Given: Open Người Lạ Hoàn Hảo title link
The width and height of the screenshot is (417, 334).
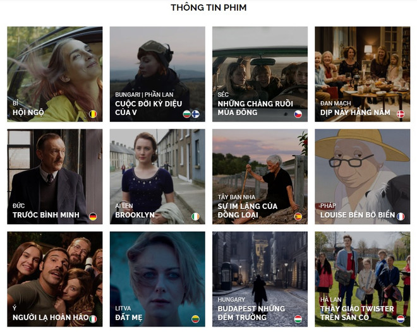Looking at the screenshot, I should coord(51,317).
